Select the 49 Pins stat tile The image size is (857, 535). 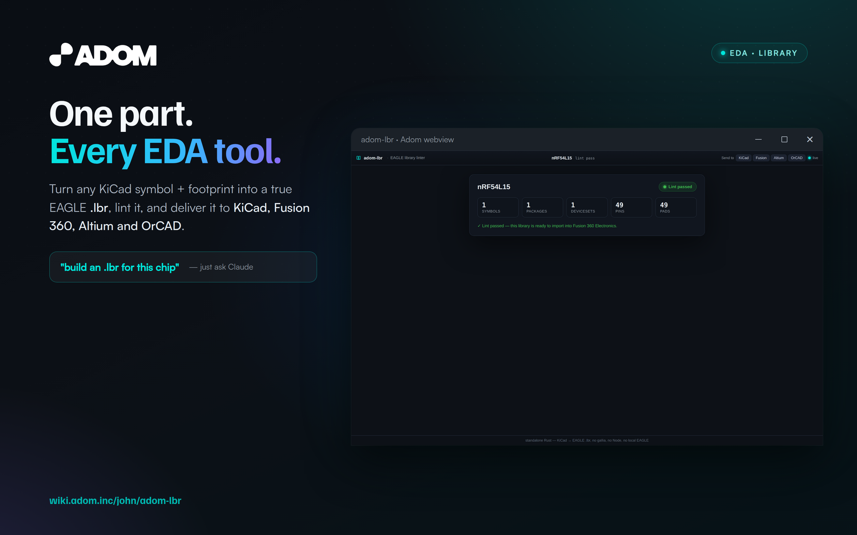click(x=632, y=208)
